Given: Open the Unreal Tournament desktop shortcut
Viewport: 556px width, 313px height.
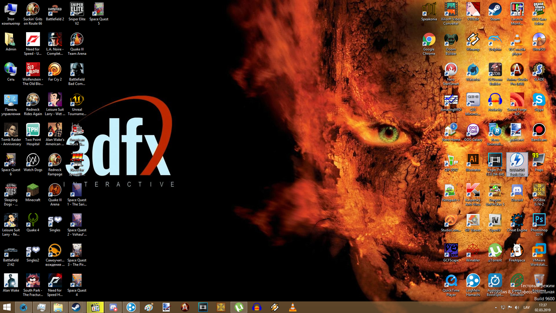Looking at the screenshot, I should (x=77, y=104).
